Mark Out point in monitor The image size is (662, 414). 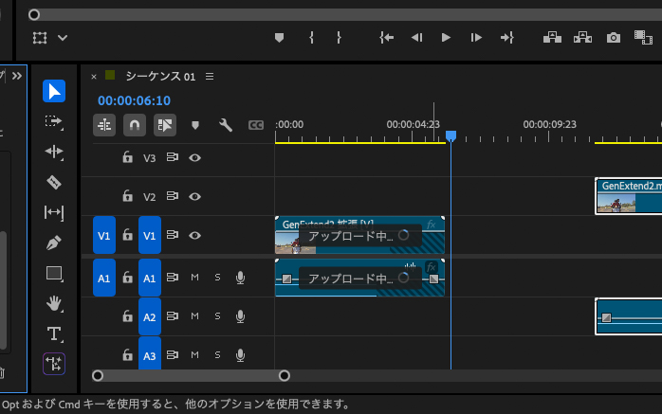pyautogui.click(x=339, y=38)
